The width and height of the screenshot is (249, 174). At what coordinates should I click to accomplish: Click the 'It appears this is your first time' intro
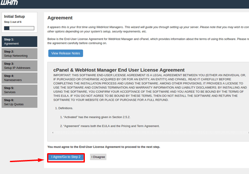point(148,29)
